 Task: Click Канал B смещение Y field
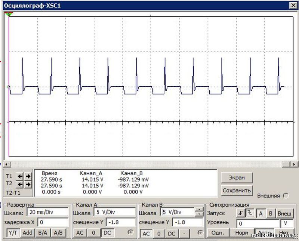pyautogui.click(x=188, y=222)
